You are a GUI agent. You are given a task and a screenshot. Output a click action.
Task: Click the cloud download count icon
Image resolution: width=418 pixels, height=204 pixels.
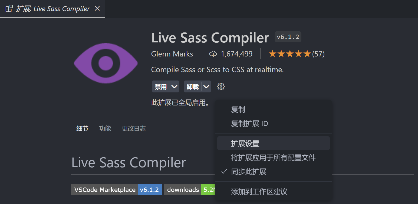point(213,54)
